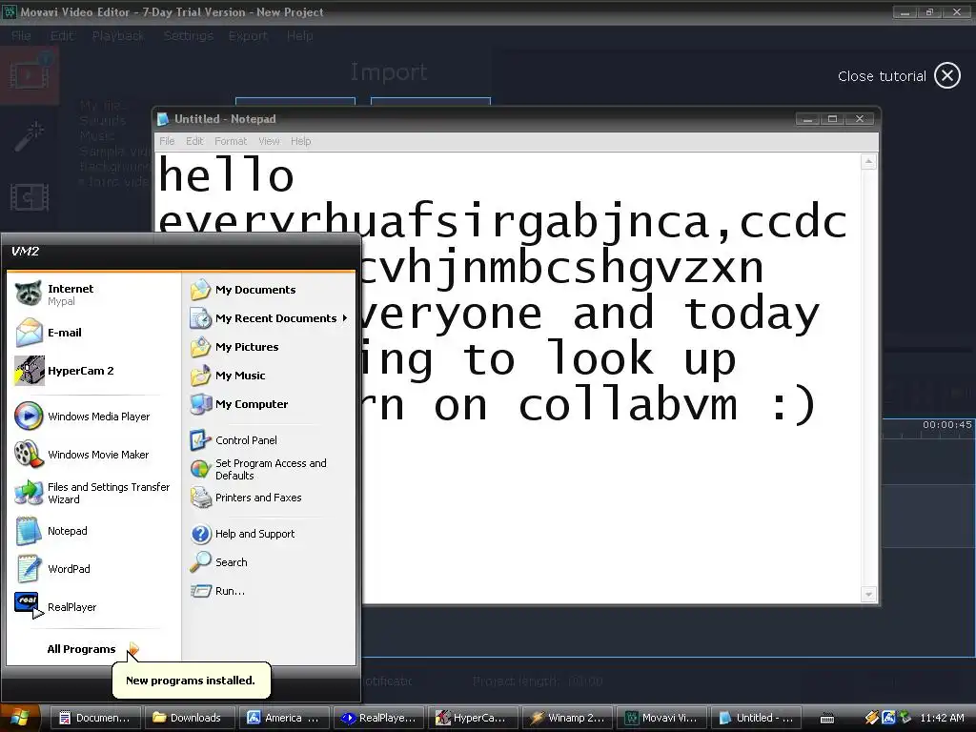Open Movavi Help menu
The height and width of the screenshot is (732, 976).
(299, 36)
